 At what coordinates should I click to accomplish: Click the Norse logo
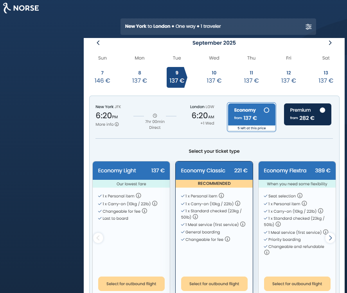(x=21, y=8)
